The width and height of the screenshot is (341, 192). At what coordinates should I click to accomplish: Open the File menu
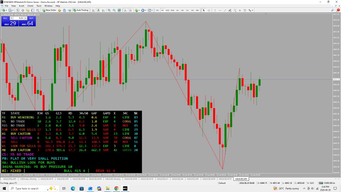pos(6,6)
